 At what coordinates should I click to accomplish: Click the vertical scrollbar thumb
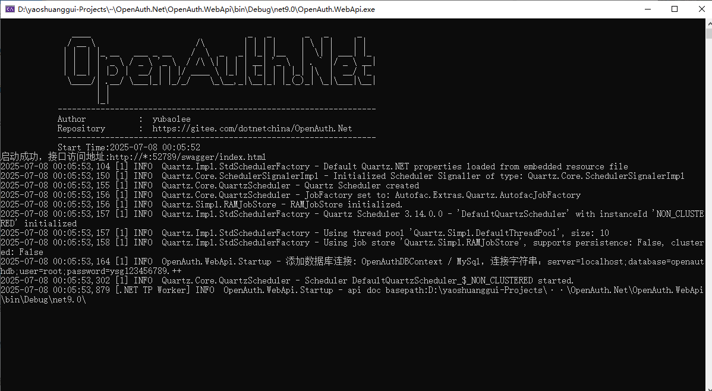708,33
